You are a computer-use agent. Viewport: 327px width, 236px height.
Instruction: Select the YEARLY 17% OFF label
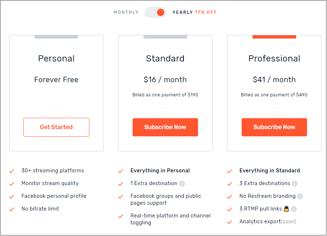[x=194, y=12]
